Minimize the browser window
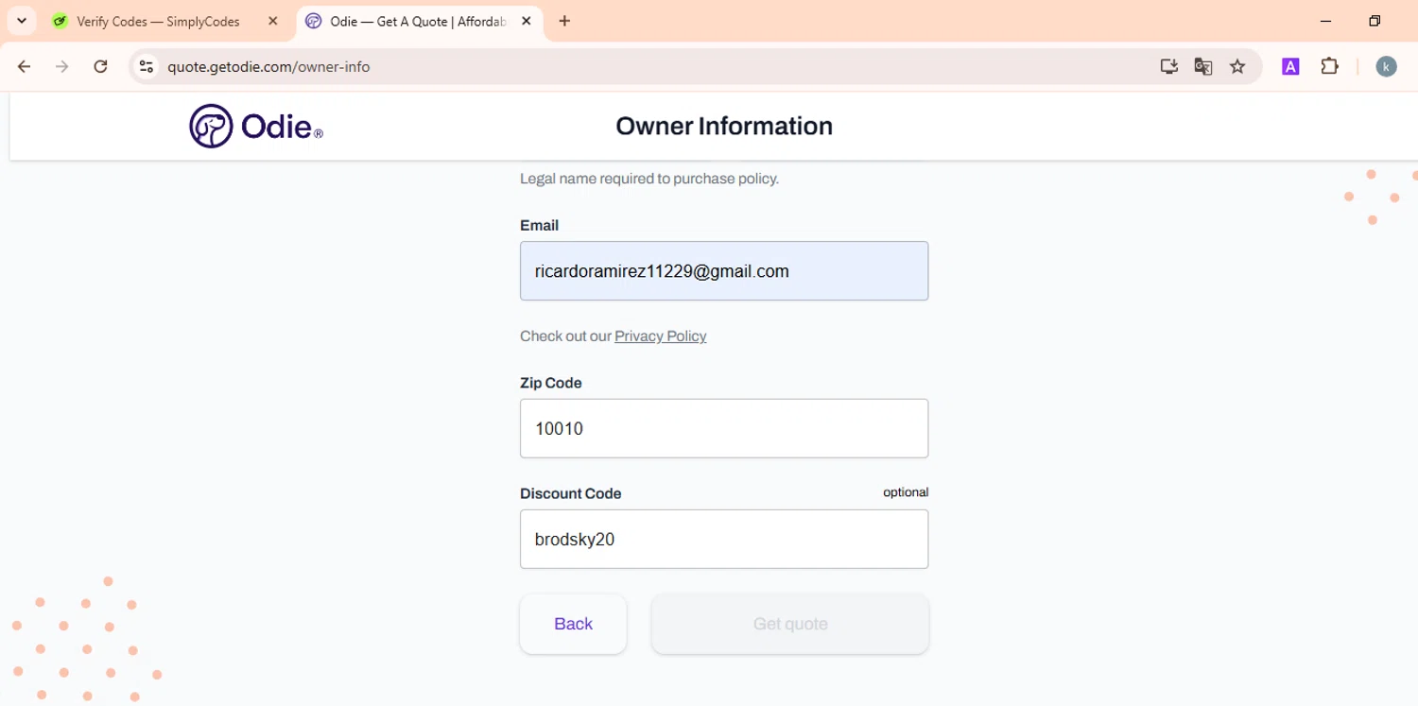The height and width of the screenshot is (706, 1418). [x=1325, y=21]
